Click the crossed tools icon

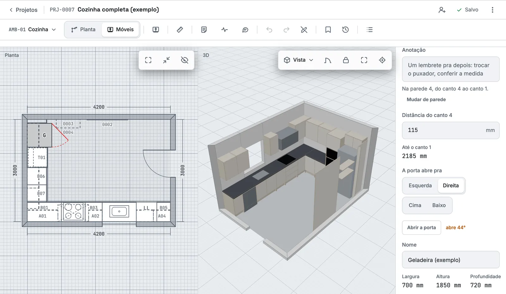(x=304, y=30)
